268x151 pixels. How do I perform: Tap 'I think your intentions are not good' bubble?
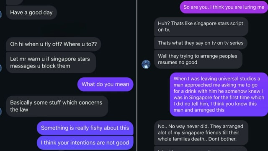(85, 143)
